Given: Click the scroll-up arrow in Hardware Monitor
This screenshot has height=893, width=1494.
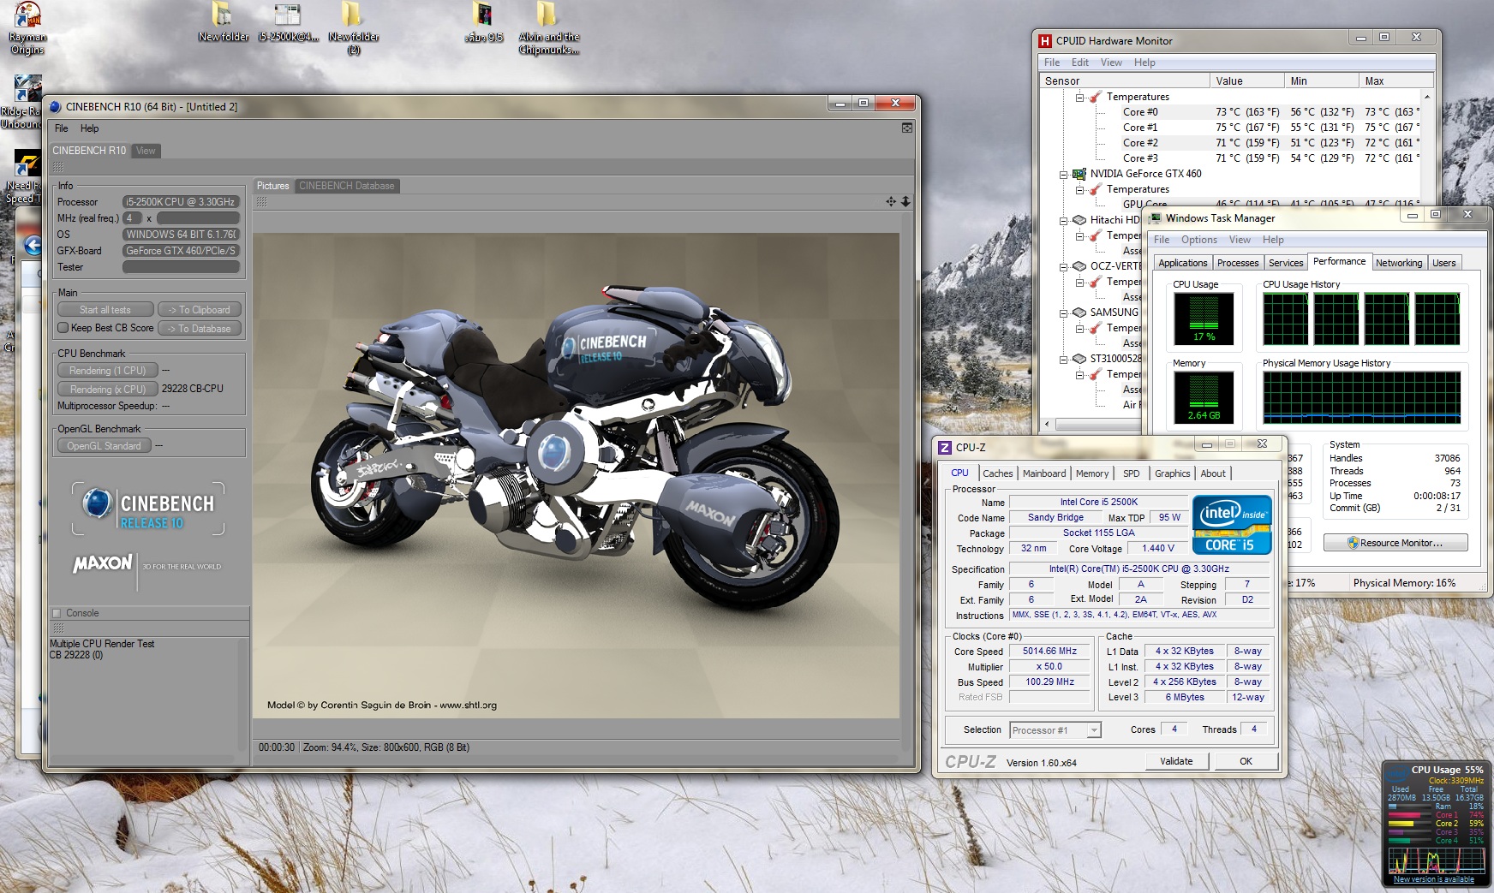Looking at the screenshot, I should [x=1427, y=95].
